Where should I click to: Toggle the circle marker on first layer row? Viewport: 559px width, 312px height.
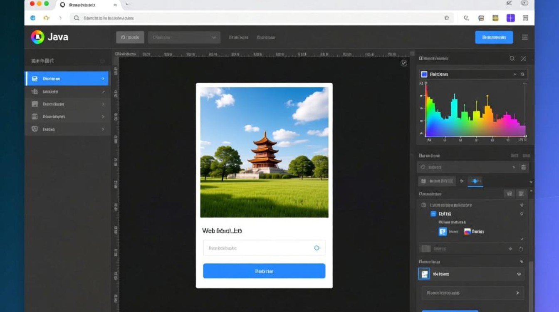423,205
